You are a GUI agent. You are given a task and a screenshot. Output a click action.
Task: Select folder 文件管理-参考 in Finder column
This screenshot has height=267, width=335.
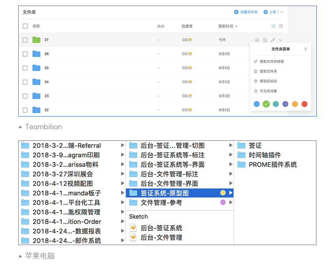click(180, 202)
